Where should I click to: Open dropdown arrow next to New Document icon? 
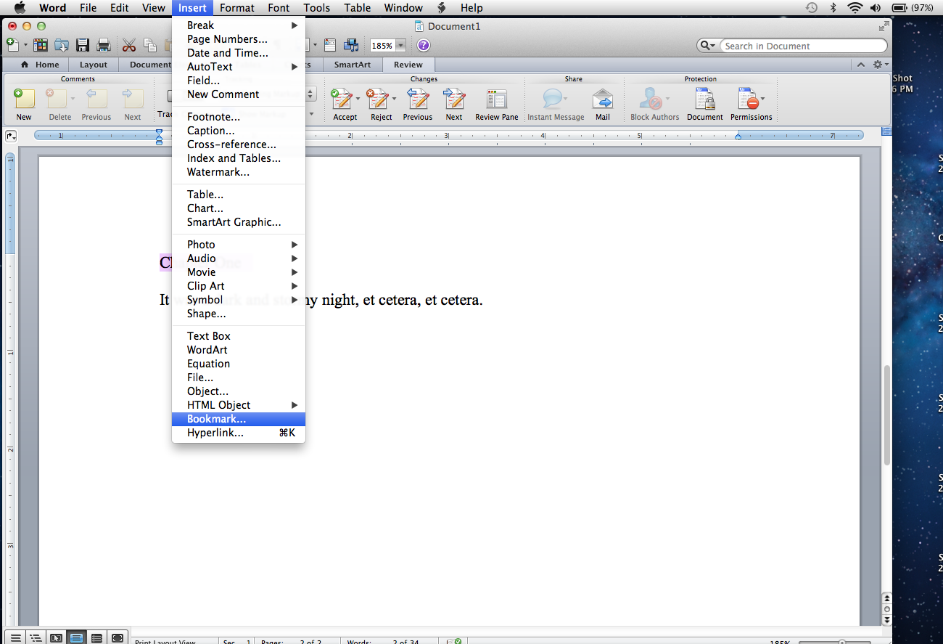pyautogui.click(x=25, y=45)
